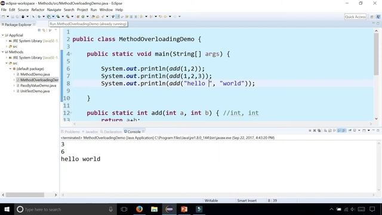This screenshot has height=215, width=382.
Task: Click the microphone icon in search box
Action: pos(110,209)
